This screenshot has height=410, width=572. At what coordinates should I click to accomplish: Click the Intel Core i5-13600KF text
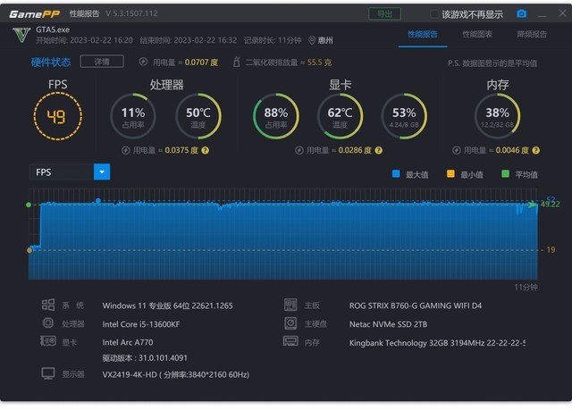coord(141,324)
